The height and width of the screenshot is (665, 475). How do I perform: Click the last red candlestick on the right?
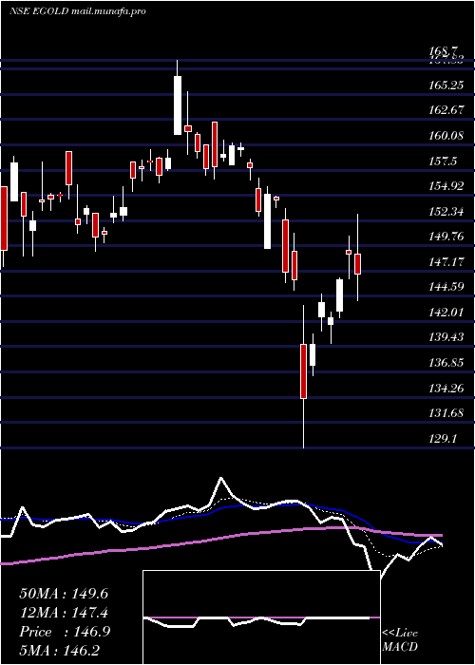(x=357, y=264)
